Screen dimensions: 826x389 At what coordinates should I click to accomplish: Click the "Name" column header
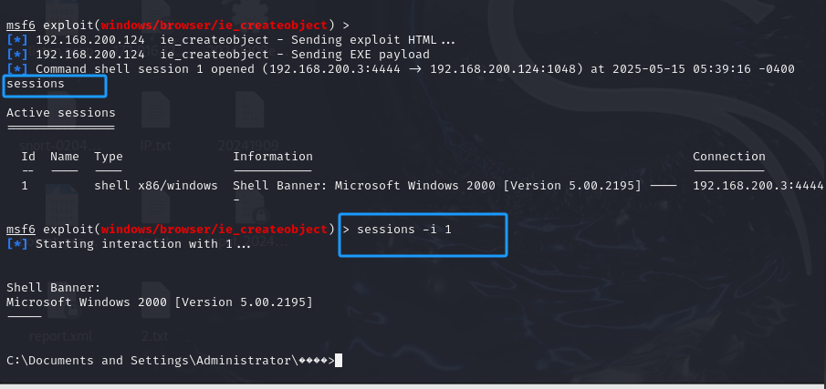pyautogui.click(x=65, y=156)
